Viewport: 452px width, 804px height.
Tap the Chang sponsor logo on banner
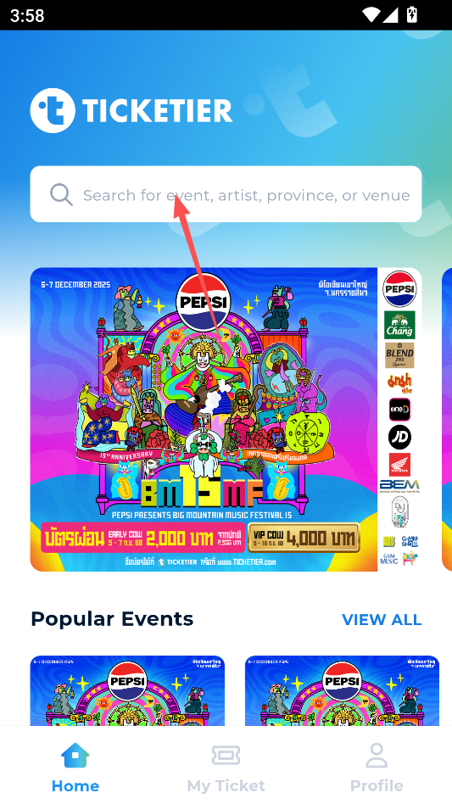tap(399, 325)
